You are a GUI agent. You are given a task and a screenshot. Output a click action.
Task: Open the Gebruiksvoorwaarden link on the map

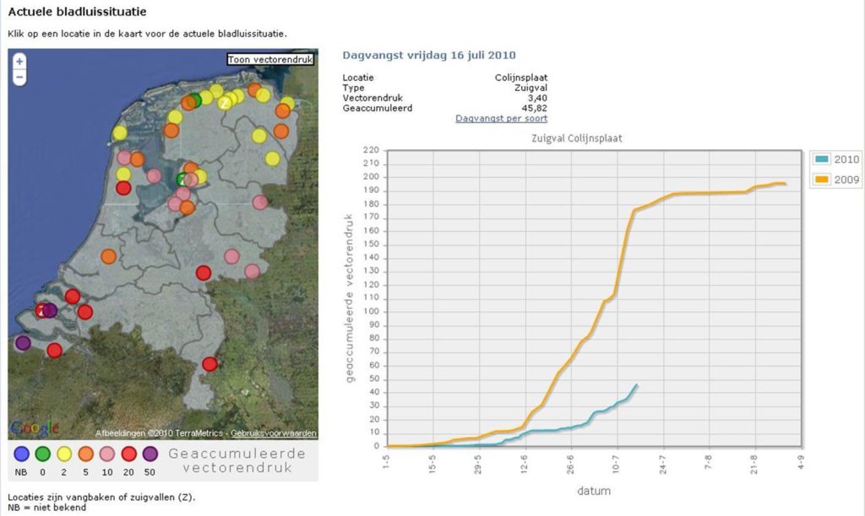[274, 433]
